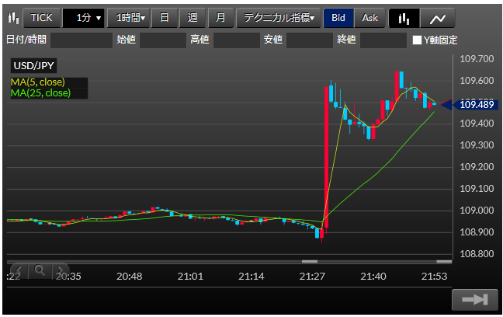This screenshot has height=317, width=503.
Task: Click the 21:53 time axis label
Action: coord(434,277)
